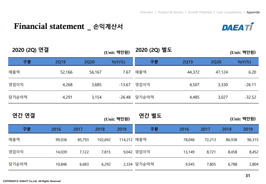Click operating profit value 8,721

[211, 152]
